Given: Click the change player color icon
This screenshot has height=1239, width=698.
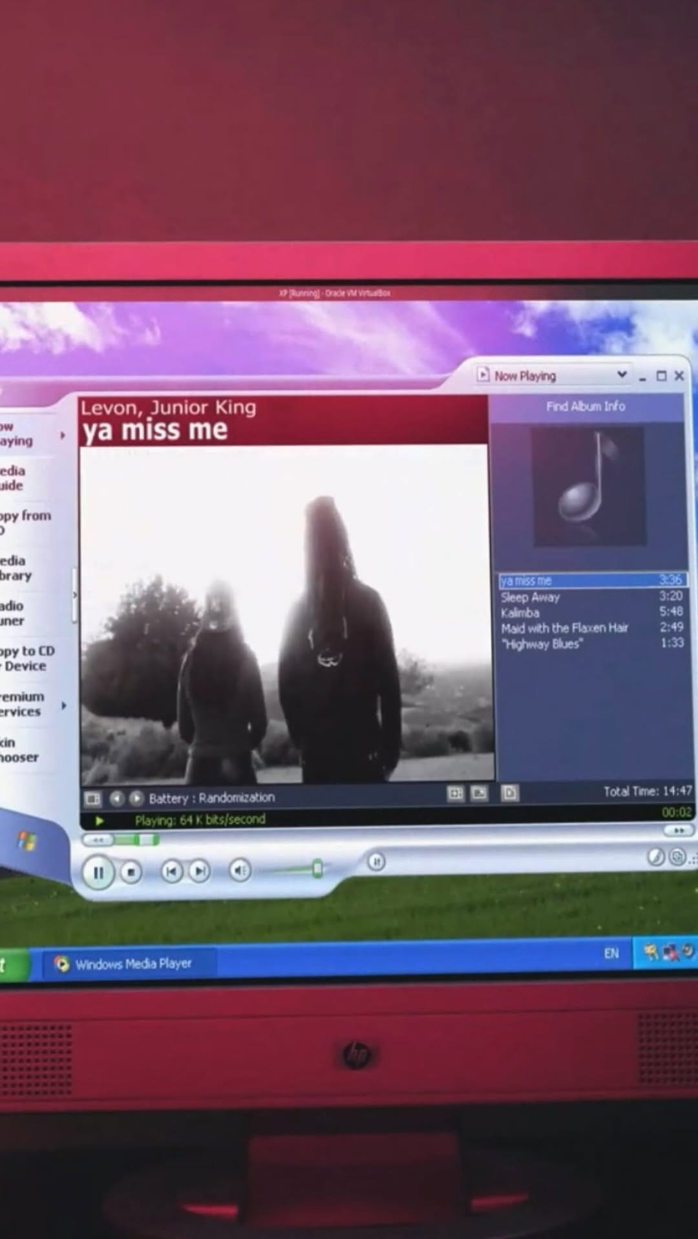Looking at the screenshot, I should tap(655, 857).
